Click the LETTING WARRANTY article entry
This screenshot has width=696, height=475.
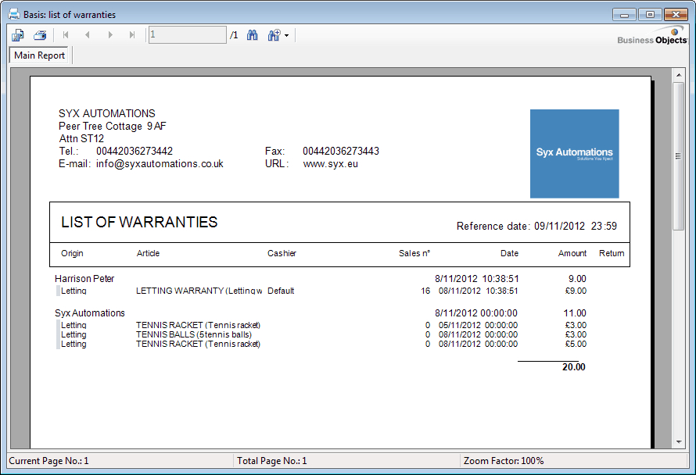[x=199, y=291]
